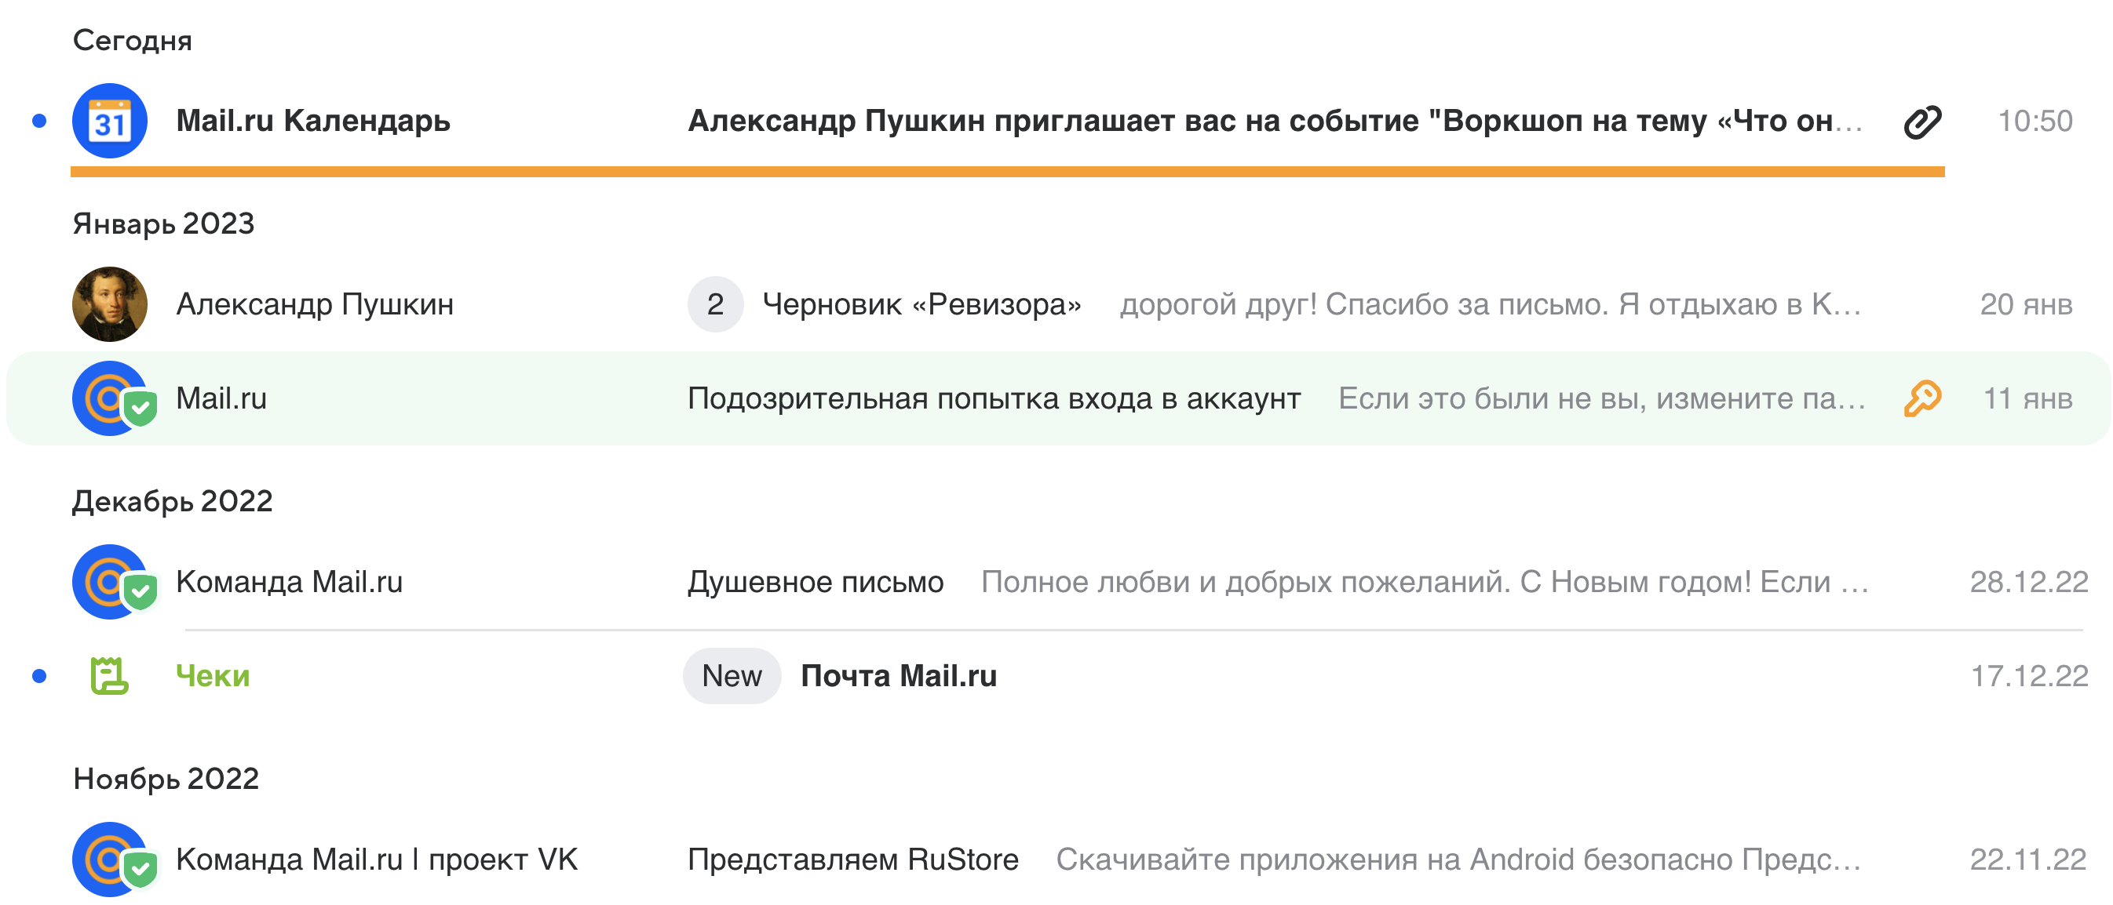Viewport: 2113px width, 905px height.
Task: Toggle the unread dot beside Чеки
Action: click(x=38, y=676)
